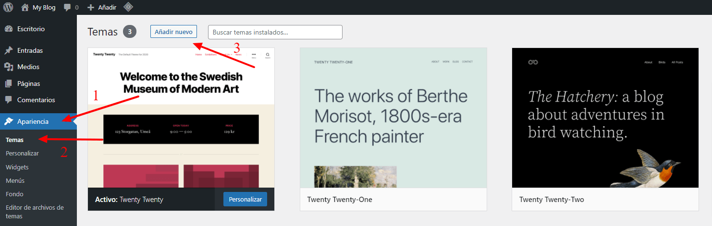The height and width of the screenshot is (226, 712).
Task: Select the Twenty Twenty-Two theme screenshot
Action: click(605, 118)
